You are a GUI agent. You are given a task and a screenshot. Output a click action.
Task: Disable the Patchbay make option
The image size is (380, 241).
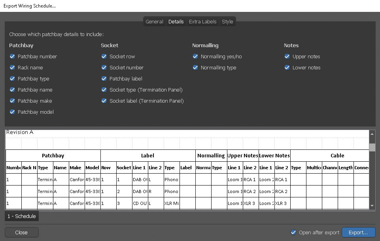click(x=12, y=101)
